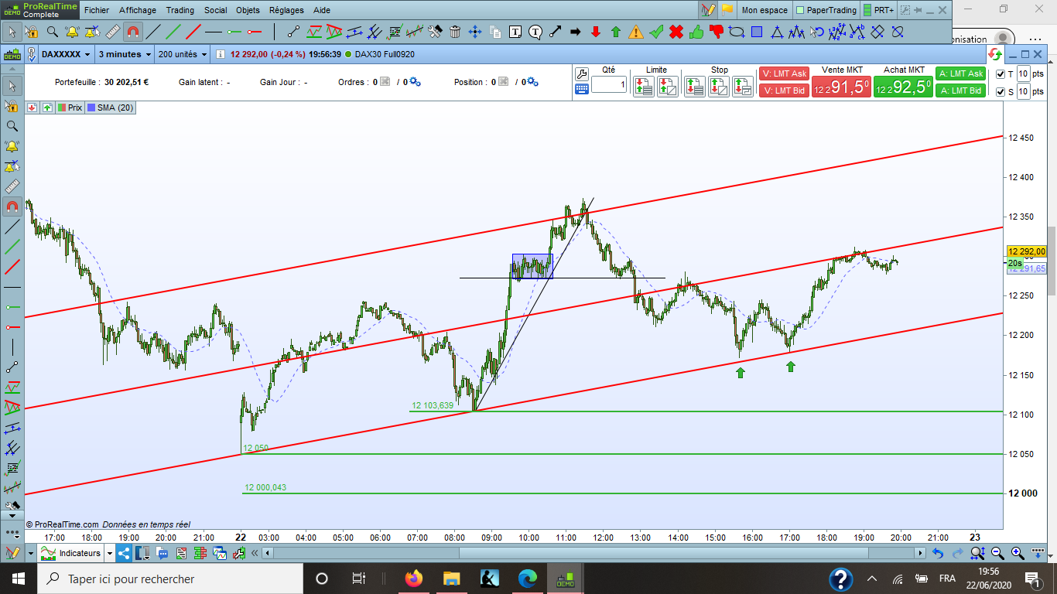Place a green thumbs-up icon

(x=696, y=32)
